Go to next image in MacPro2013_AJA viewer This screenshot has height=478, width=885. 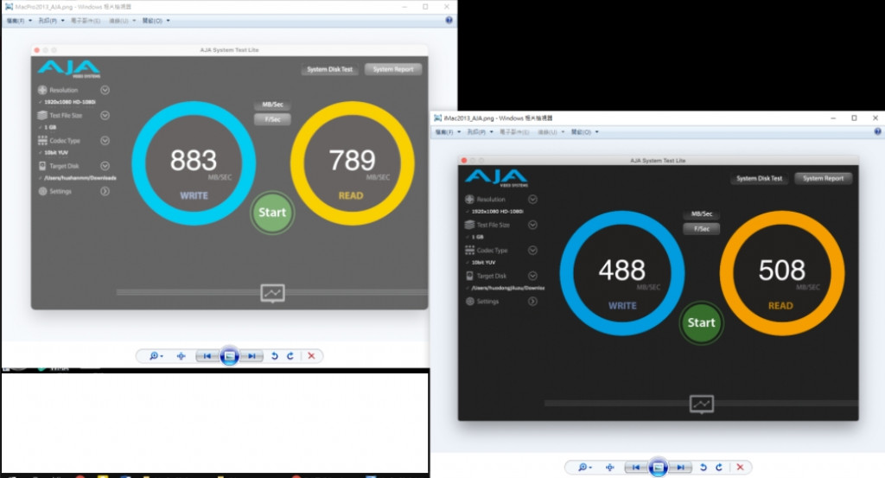[x=251, y=356]
